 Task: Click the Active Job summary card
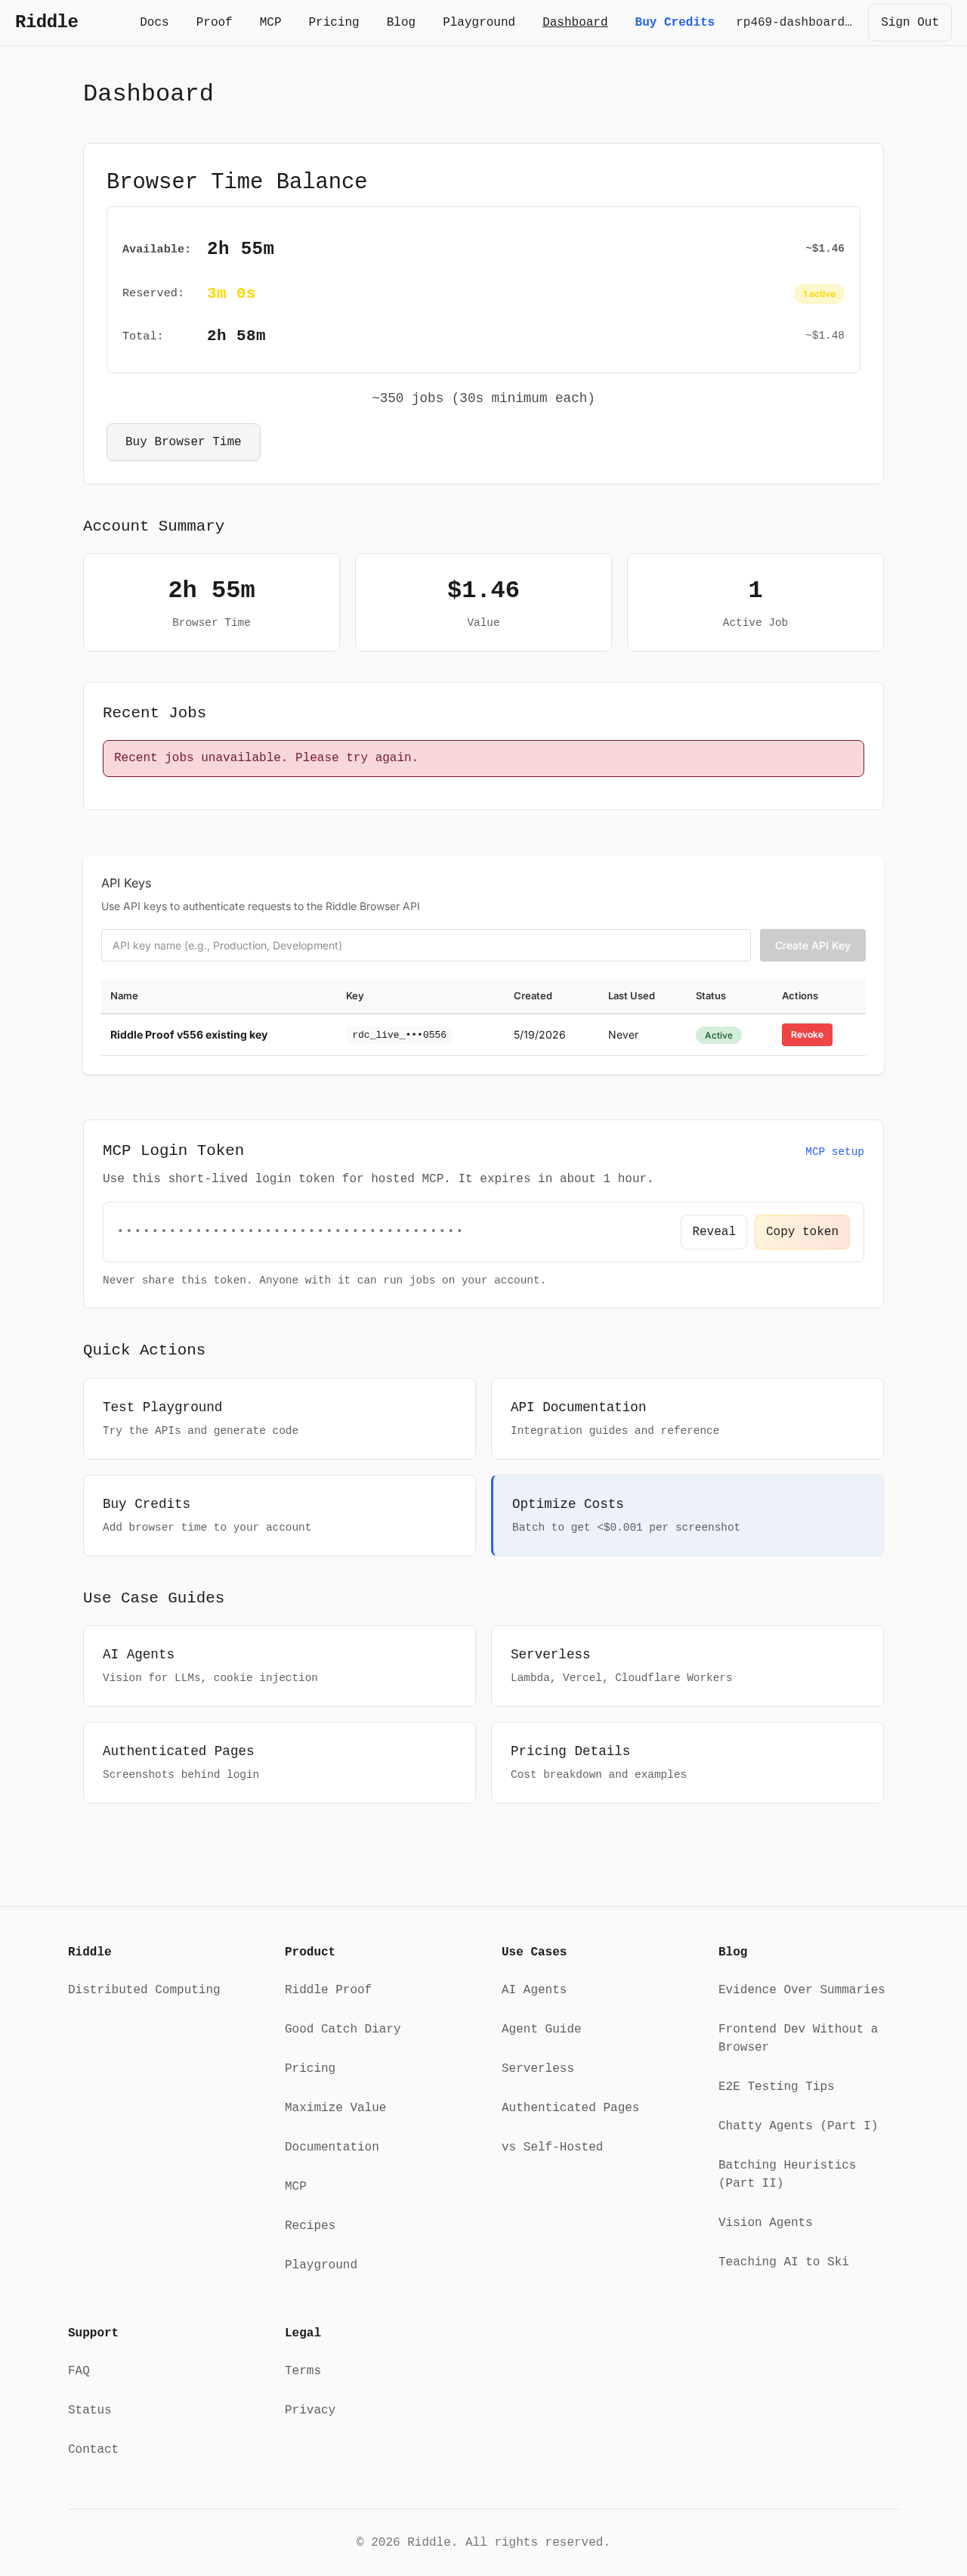(x=755, y=603)
